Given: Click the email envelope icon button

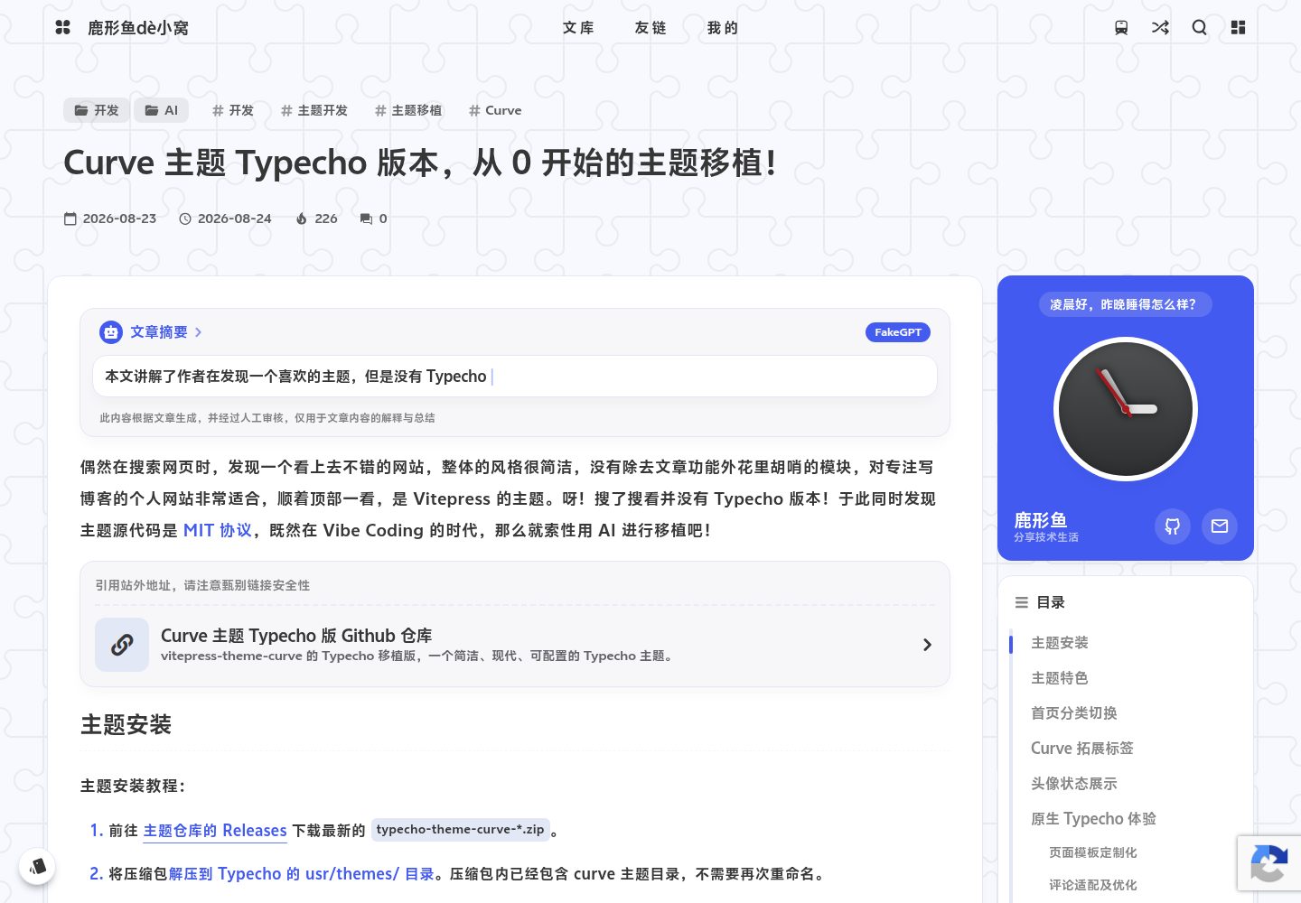Looking at the screenshot, I should tap(1220, 526).
